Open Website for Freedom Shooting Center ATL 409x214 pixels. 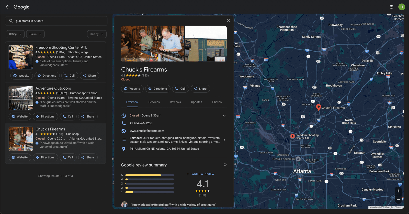[21, 76]
